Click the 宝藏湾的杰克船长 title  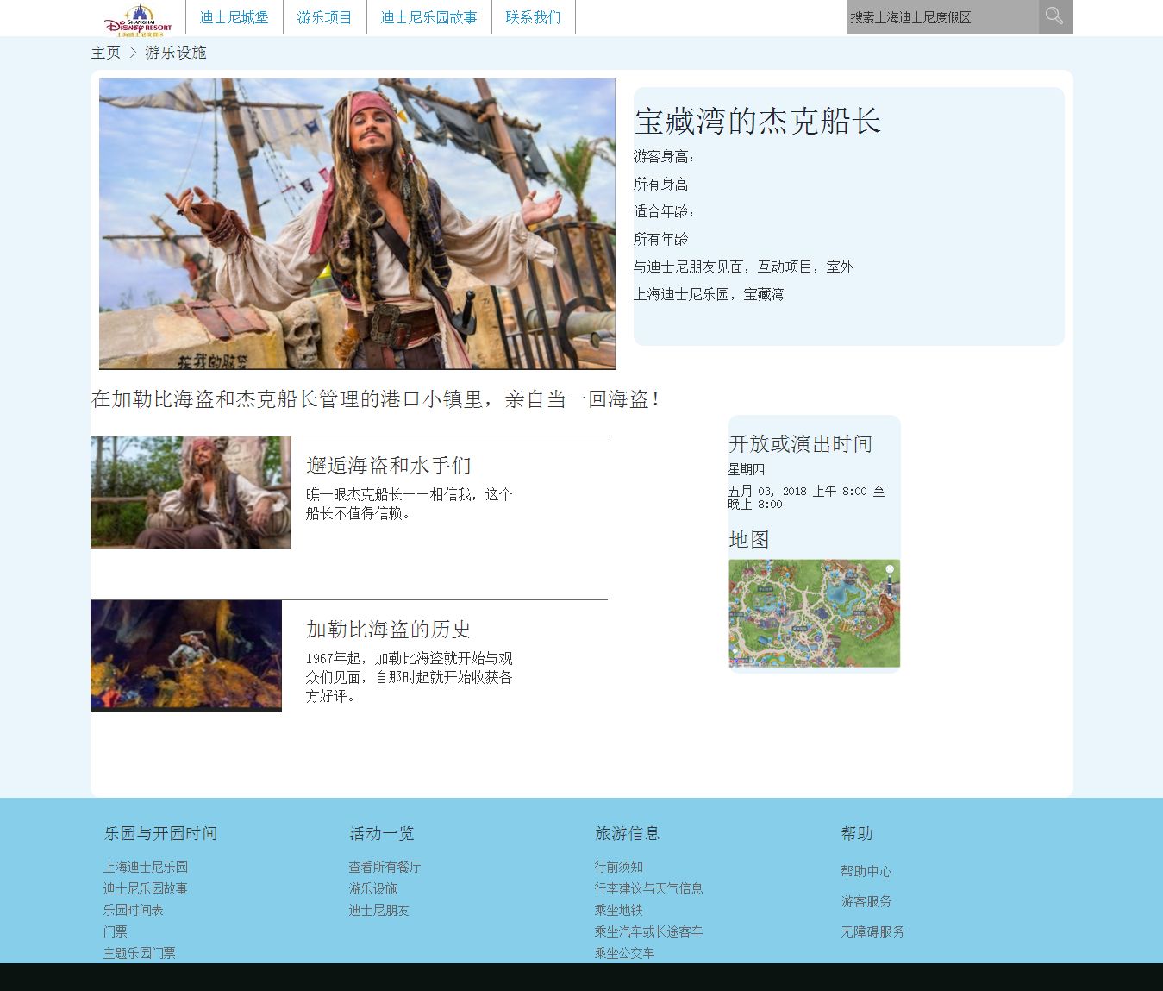click(758, 121)
